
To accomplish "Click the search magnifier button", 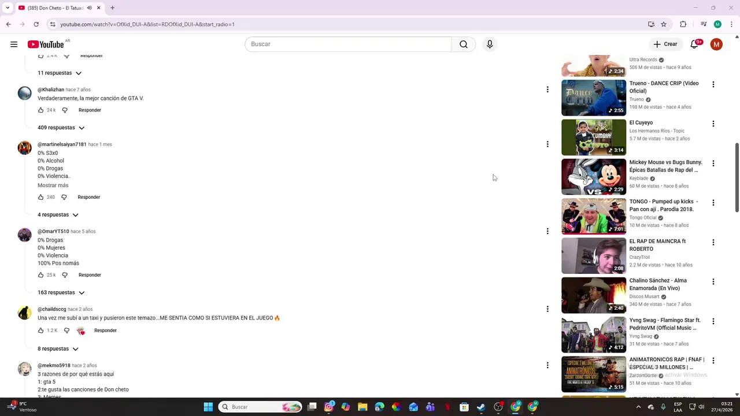I will click(464, 44).
